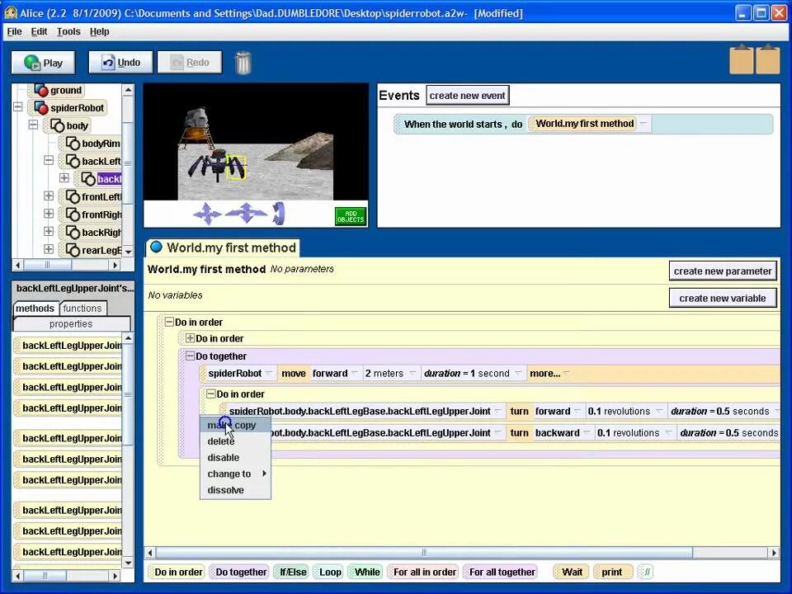Viewport: 792px width, 594px height.
Task: Collapse the outermost Do in order block
Action: coord(169,322)
